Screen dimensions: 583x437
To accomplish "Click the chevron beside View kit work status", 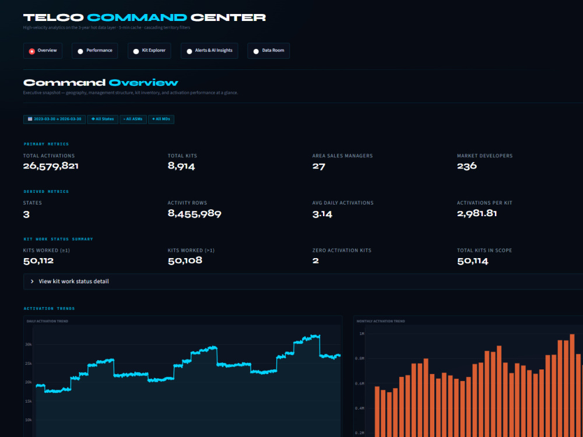I will pos(32,281).
